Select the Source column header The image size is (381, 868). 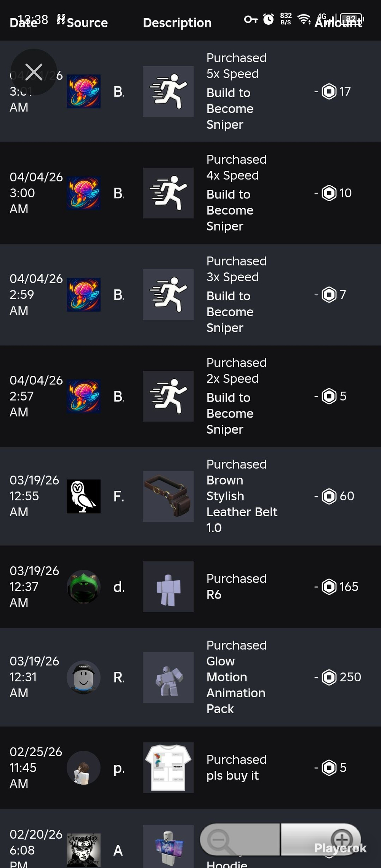pyautogui.click(x=87, y=23)
